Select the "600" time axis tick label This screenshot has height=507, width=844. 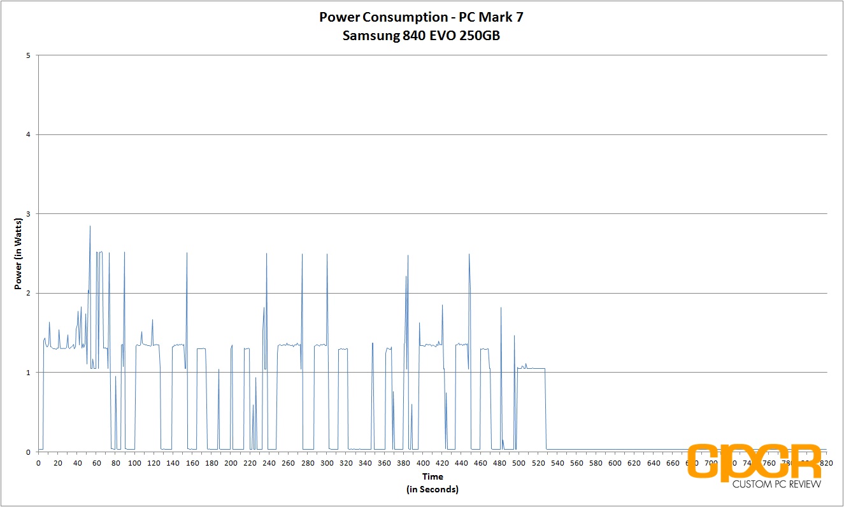click(x=615, y=463)
